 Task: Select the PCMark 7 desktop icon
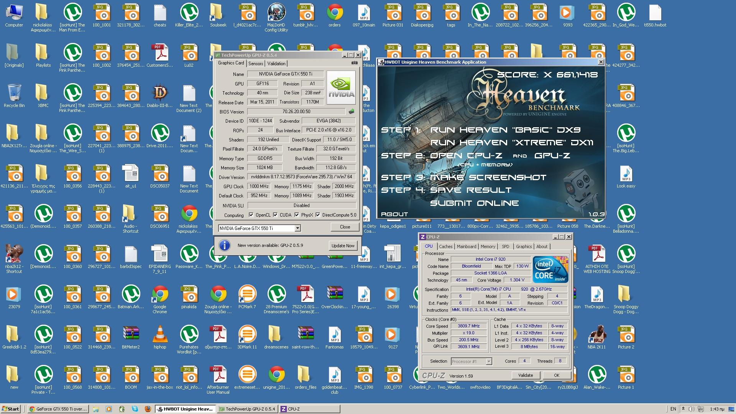247,297
